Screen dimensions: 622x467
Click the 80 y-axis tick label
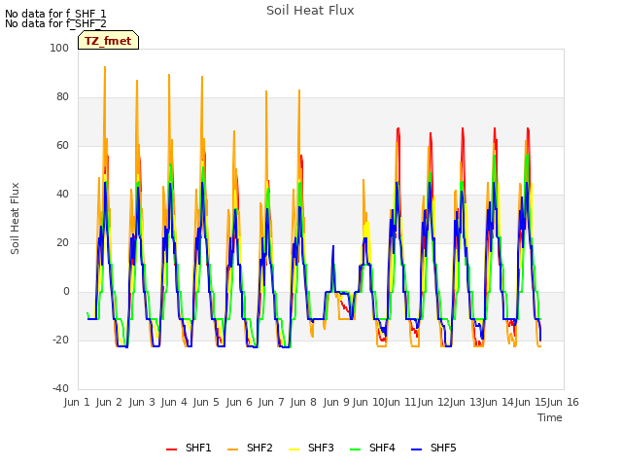coord(62,97)
